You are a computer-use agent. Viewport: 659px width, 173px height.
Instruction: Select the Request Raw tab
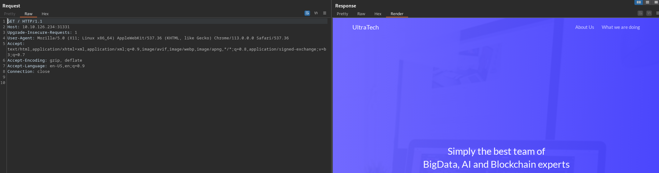click(28, 14)
